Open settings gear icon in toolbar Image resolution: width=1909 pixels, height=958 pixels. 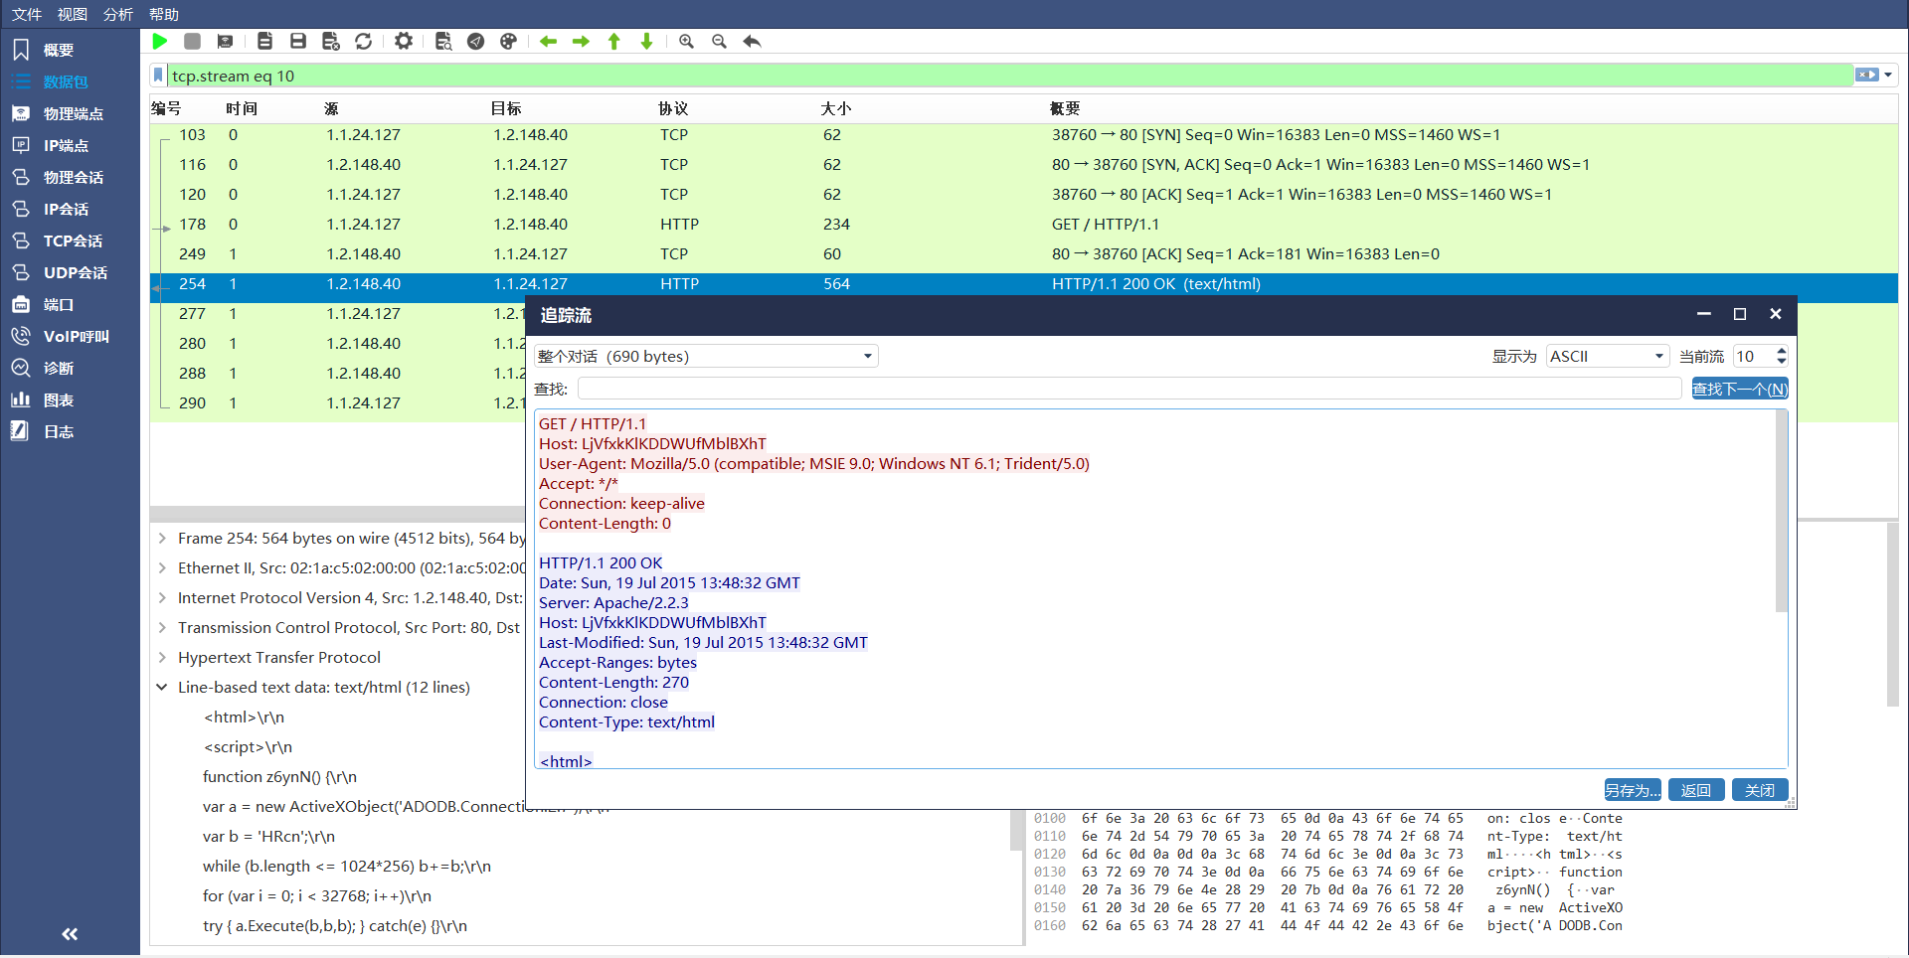[x=404, y=41]
